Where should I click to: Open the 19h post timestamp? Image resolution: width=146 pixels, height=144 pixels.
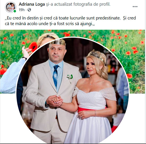pos(22,10)
